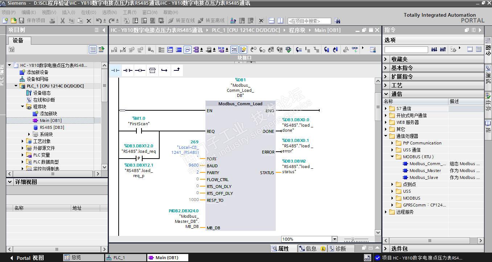Click the print icon in main toolbar
This screenshot has height=262, width=492.
point(52,21)
